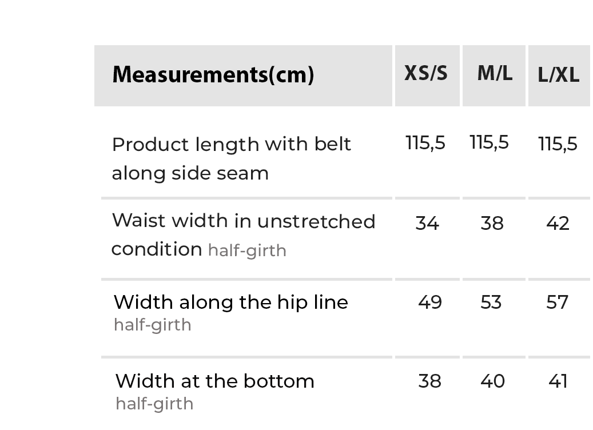
Task: Click hip line width value 53
Action: coord(491,302)
